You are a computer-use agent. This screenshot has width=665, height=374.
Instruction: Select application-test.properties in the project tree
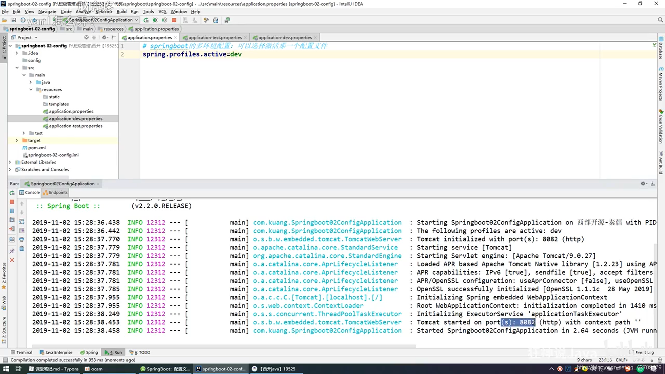(76, 126)
